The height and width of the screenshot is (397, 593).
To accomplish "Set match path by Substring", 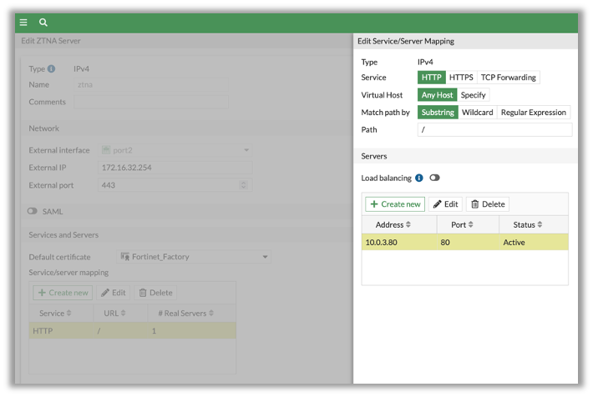I will click(x=438, y=113).
